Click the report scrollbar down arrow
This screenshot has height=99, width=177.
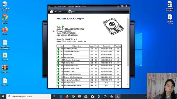[x=128, y=85]
